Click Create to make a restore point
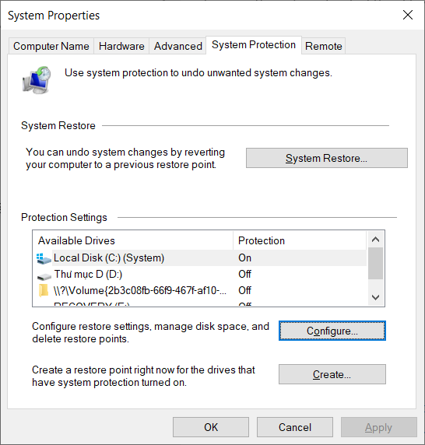This screenshot has width=425, height=445. [x=332, y=374]
